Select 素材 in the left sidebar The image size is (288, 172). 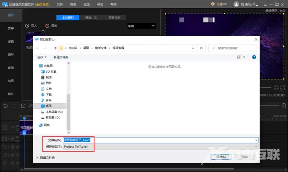(11, 15)
